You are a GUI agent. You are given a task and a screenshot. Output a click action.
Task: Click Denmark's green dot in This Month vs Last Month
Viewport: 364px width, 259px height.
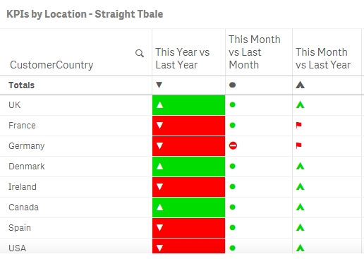(x=233, y=166)
